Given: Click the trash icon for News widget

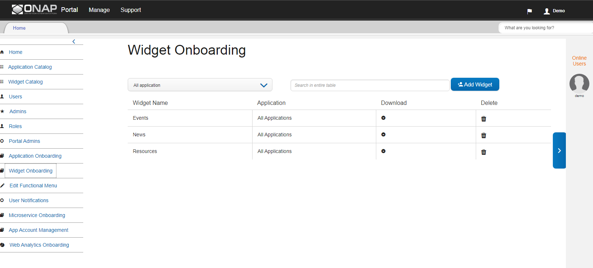Looking at the screenshot, I should [x=483, y=135].
